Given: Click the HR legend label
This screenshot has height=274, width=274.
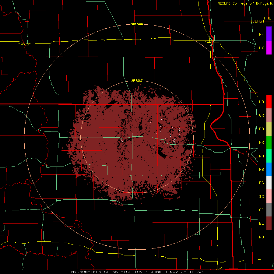Looking at the screenshot, I should [261, 142].
